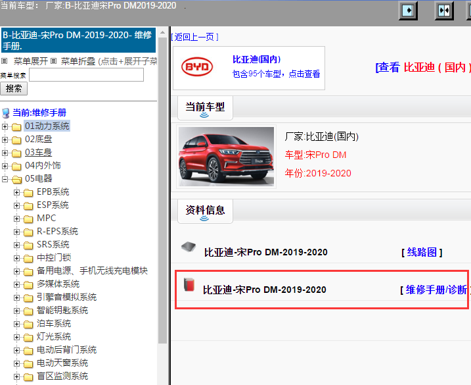The width and height of the screenshot is (471, 385).
Task: Click the gray wiring diagram chip icon
Action: [189, 247]
